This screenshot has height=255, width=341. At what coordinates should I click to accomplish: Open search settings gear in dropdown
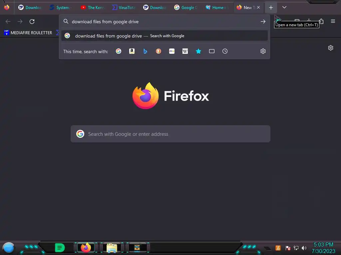click(263, 51)
